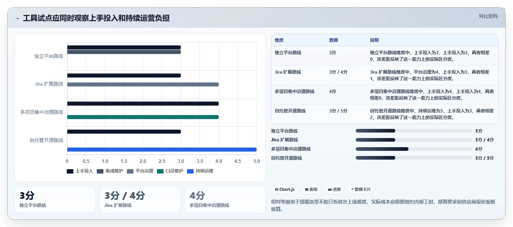Image resolution: width=513 pixels, height=227 pixels.
Task: Click the 维度 table column header
Action: (279, 40)
